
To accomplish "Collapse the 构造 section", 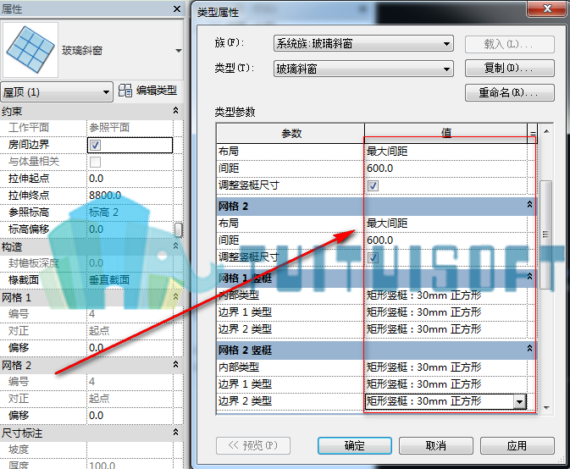I will pos(175,246).
